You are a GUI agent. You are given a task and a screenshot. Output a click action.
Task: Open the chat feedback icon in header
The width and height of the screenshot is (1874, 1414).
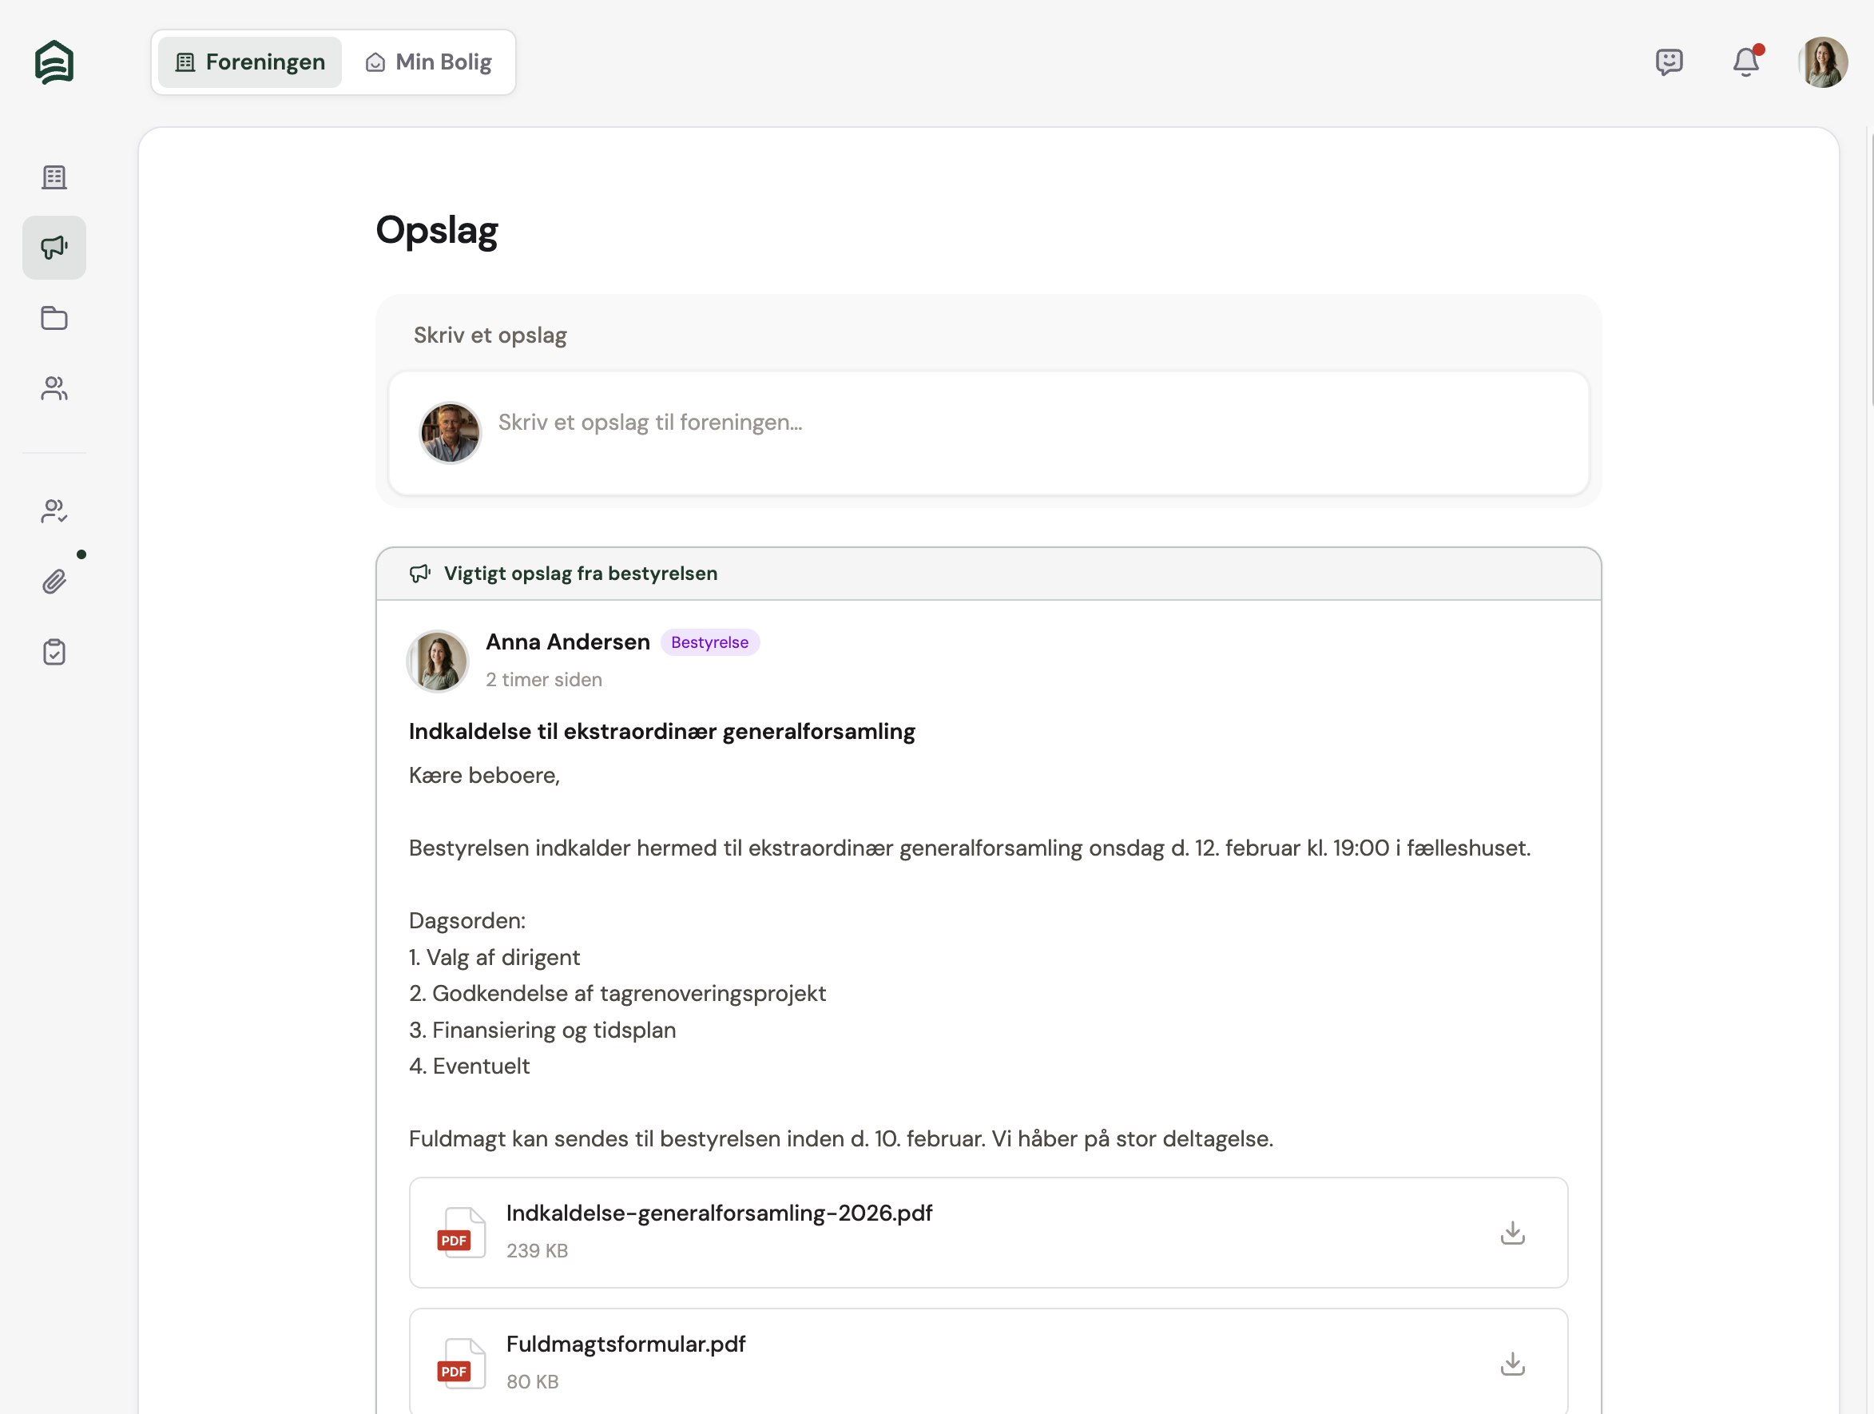(1668, 62)
